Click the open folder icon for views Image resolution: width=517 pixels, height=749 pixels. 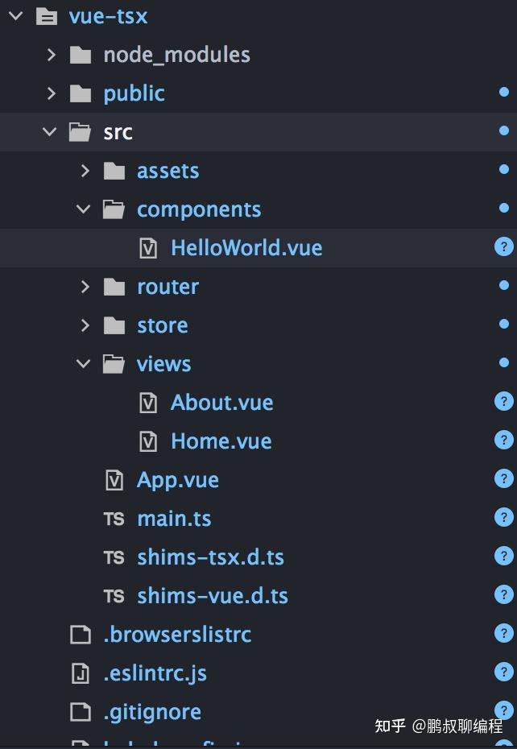click(x=114, y=364)
